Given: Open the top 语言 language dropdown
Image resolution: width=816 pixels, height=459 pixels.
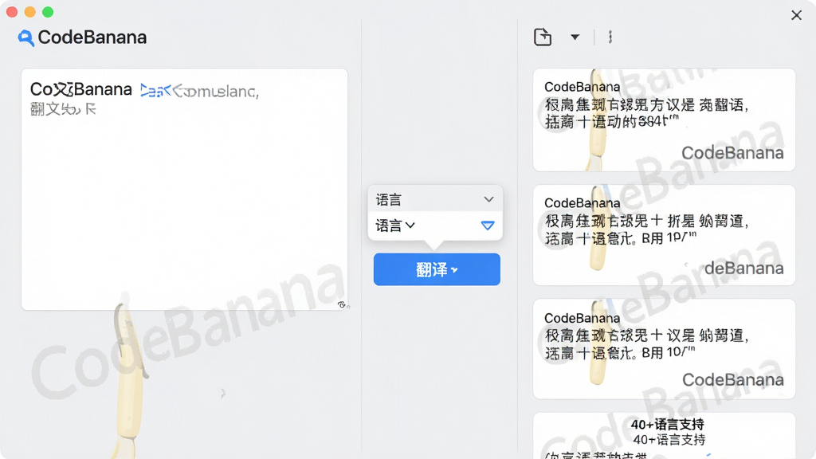Looking at the screenshot, I should pos(435,199).
